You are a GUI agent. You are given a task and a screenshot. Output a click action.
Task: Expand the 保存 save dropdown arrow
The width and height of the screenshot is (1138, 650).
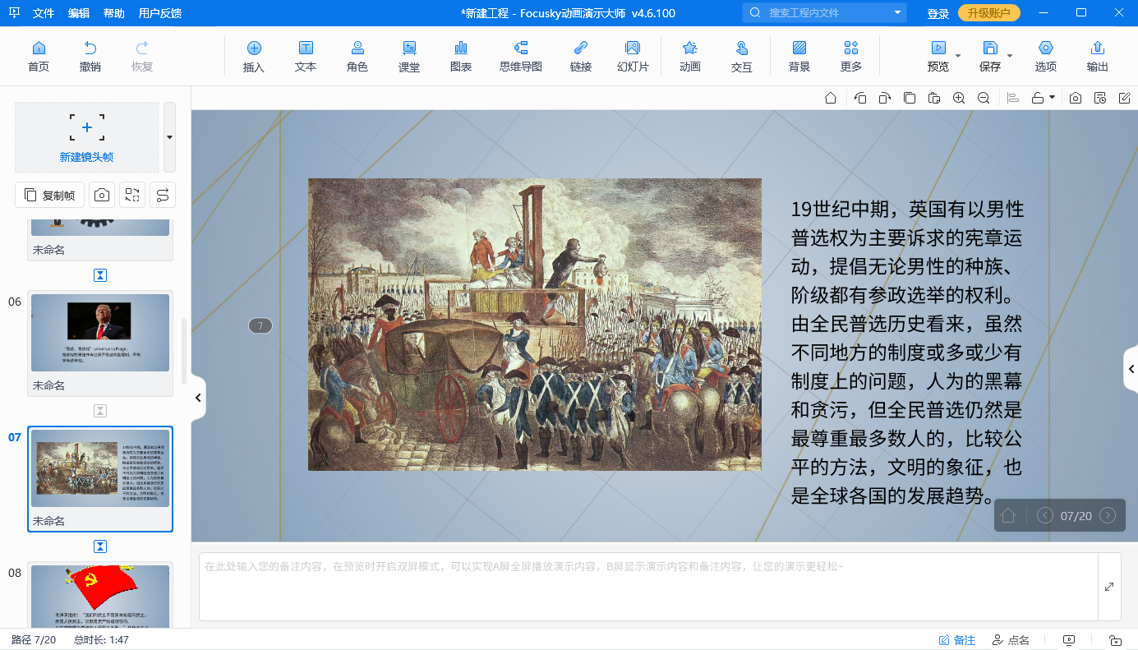[x=1010, y=57]
